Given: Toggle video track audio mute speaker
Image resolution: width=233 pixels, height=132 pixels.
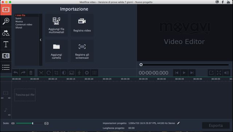Looking at the screenshot, I should click(9, 98).
